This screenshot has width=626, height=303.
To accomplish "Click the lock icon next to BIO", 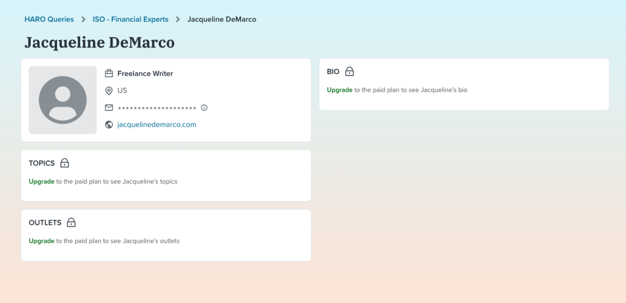I will 349,72.
